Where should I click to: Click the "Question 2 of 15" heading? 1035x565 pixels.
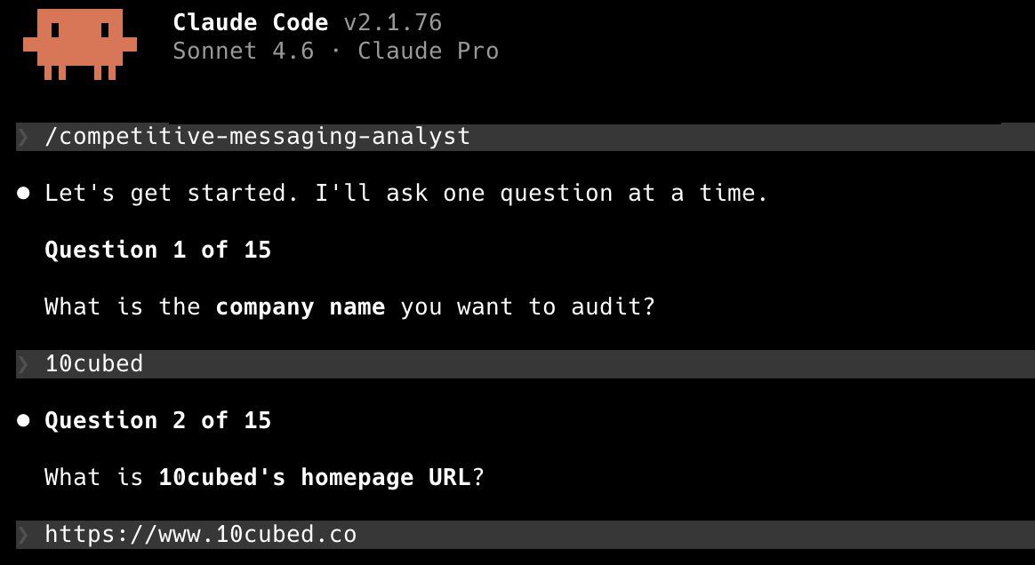(x=157, y=421)
